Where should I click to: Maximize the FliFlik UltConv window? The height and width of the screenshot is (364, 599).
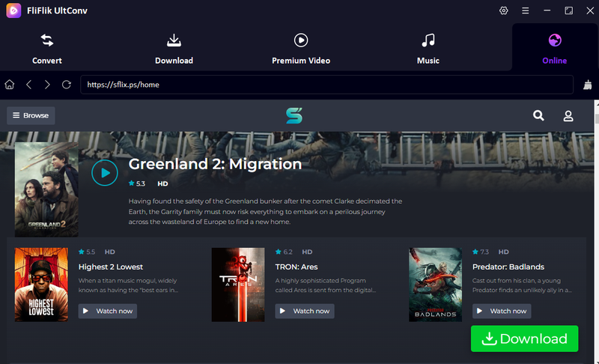pos(569,10)
